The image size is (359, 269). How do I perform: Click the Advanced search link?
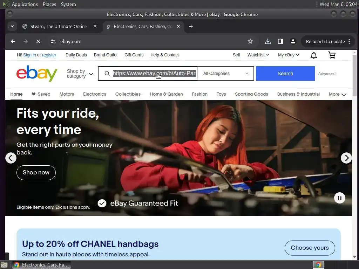[327, 74]
